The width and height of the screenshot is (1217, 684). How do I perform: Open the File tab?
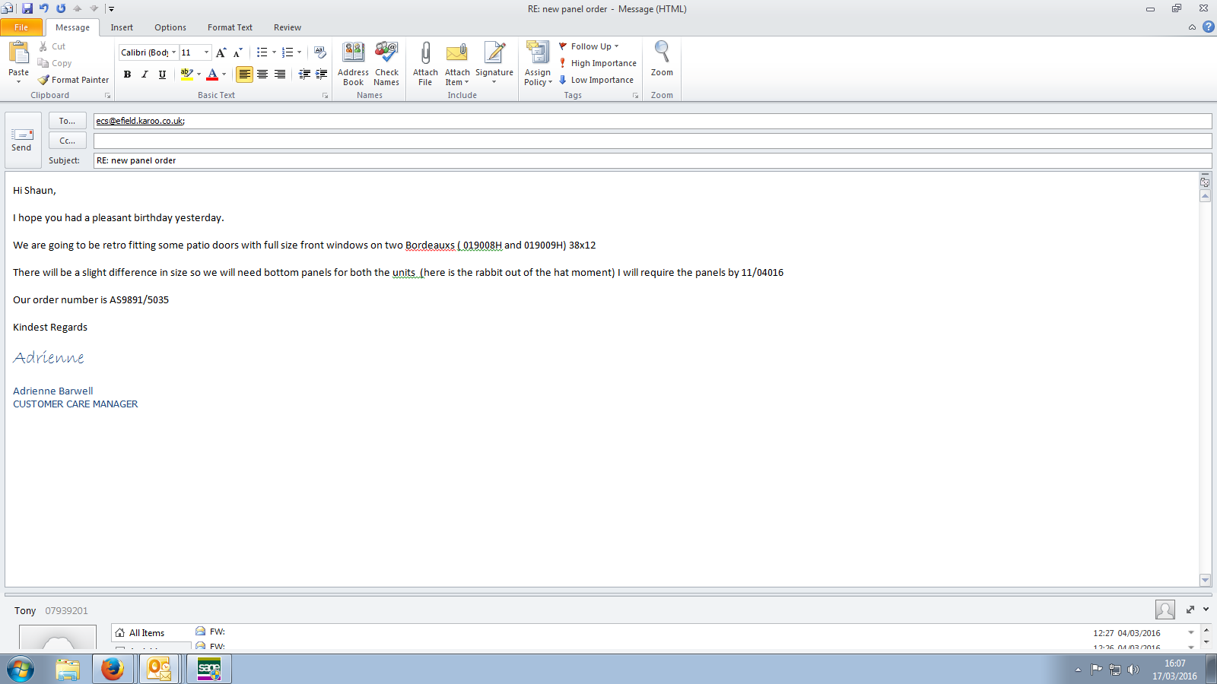21,27
